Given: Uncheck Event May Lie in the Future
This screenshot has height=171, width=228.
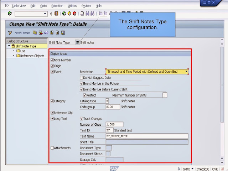Looking at the screenshot, I should (82, 83).
